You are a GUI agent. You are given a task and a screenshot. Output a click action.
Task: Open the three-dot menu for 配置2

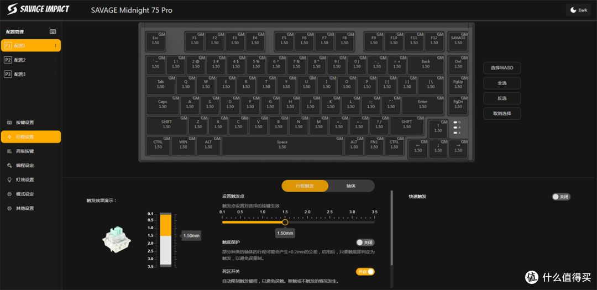click(x=56, y=60)
